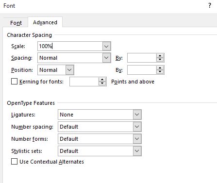
Task: Click the Ligatures None combo box
Action: coord(100,115)
